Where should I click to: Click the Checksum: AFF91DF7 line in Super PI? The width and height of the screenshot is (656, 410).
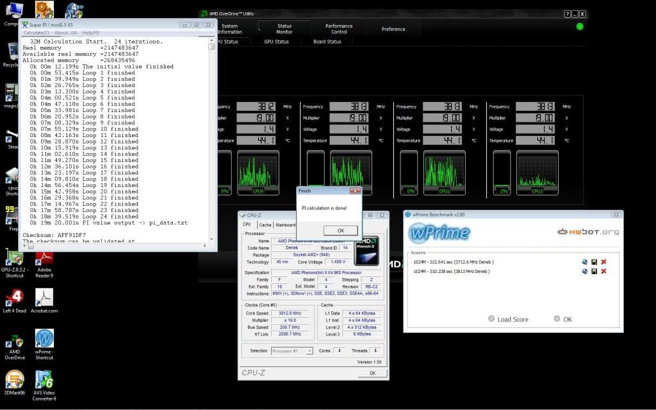[x=54, y=235]
